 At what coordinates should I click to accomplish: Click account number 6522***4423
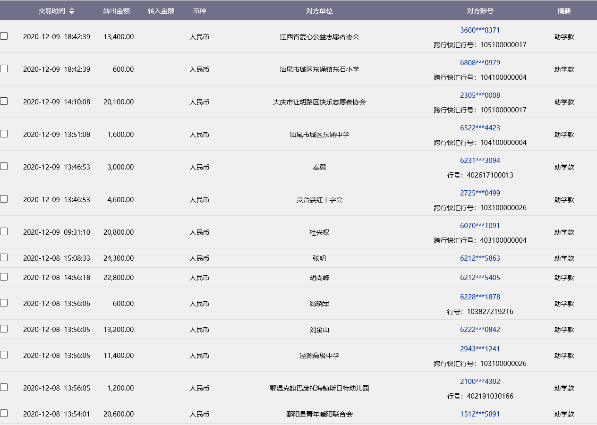[480, 128]
